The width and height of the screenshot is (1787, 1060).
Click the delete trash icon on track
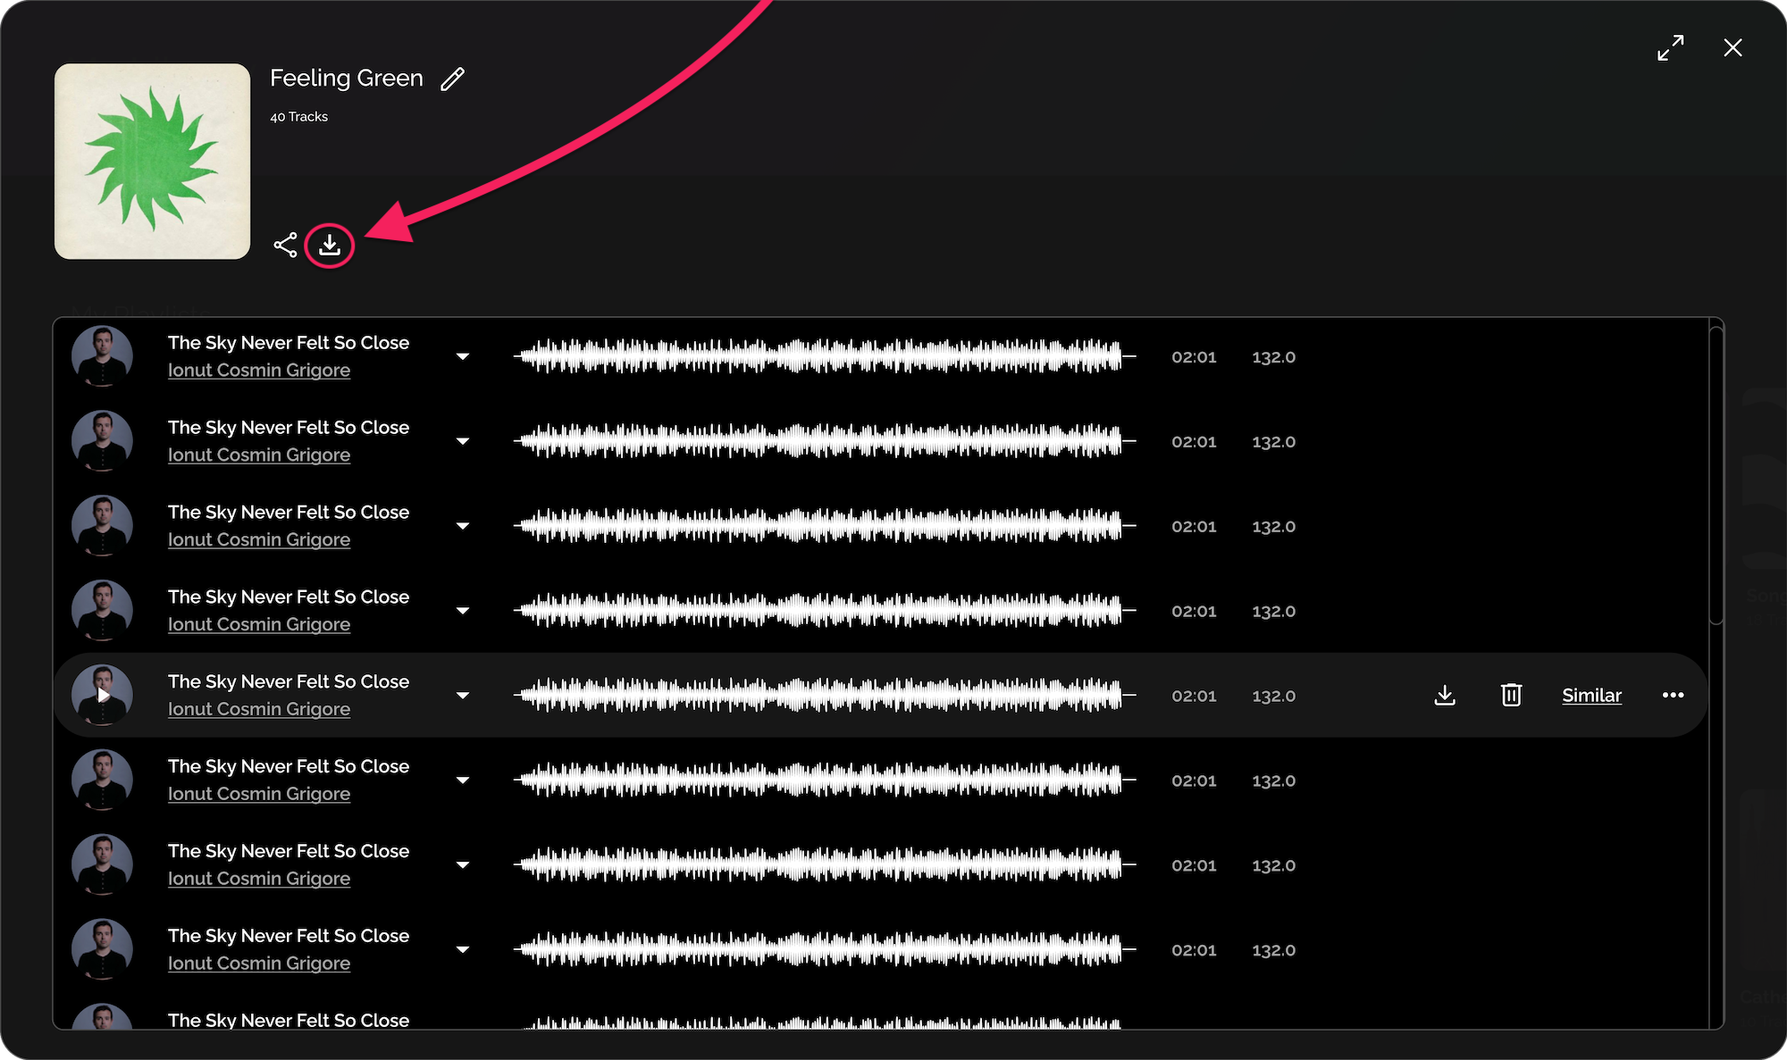[x=1509, y=694]
